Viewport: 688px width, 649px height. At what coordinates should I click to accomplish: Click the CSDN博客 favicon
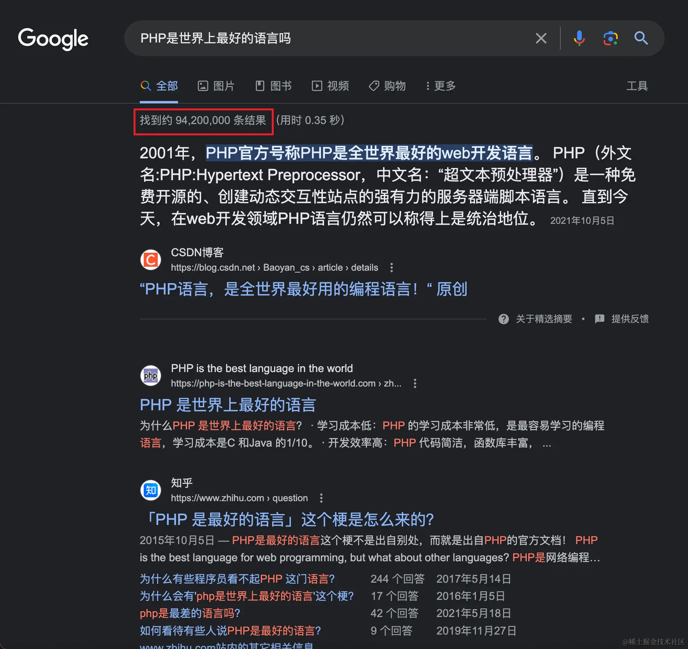(x=151, y=260)
